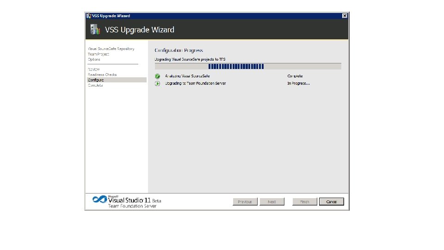Click the Visual Studio 11 Beta text
This screenshot has width=444, height=250.
(135, 200)
